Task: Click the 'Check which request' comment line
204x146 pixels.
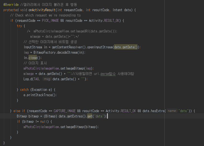Action: pyautogui.click(x=45, y=15)
